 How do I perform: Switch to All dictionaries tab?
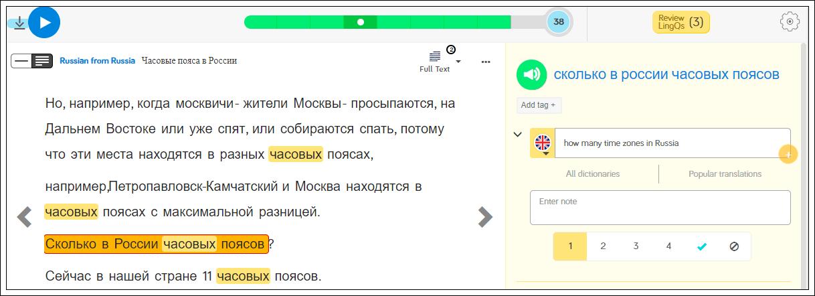coord(592,174)
